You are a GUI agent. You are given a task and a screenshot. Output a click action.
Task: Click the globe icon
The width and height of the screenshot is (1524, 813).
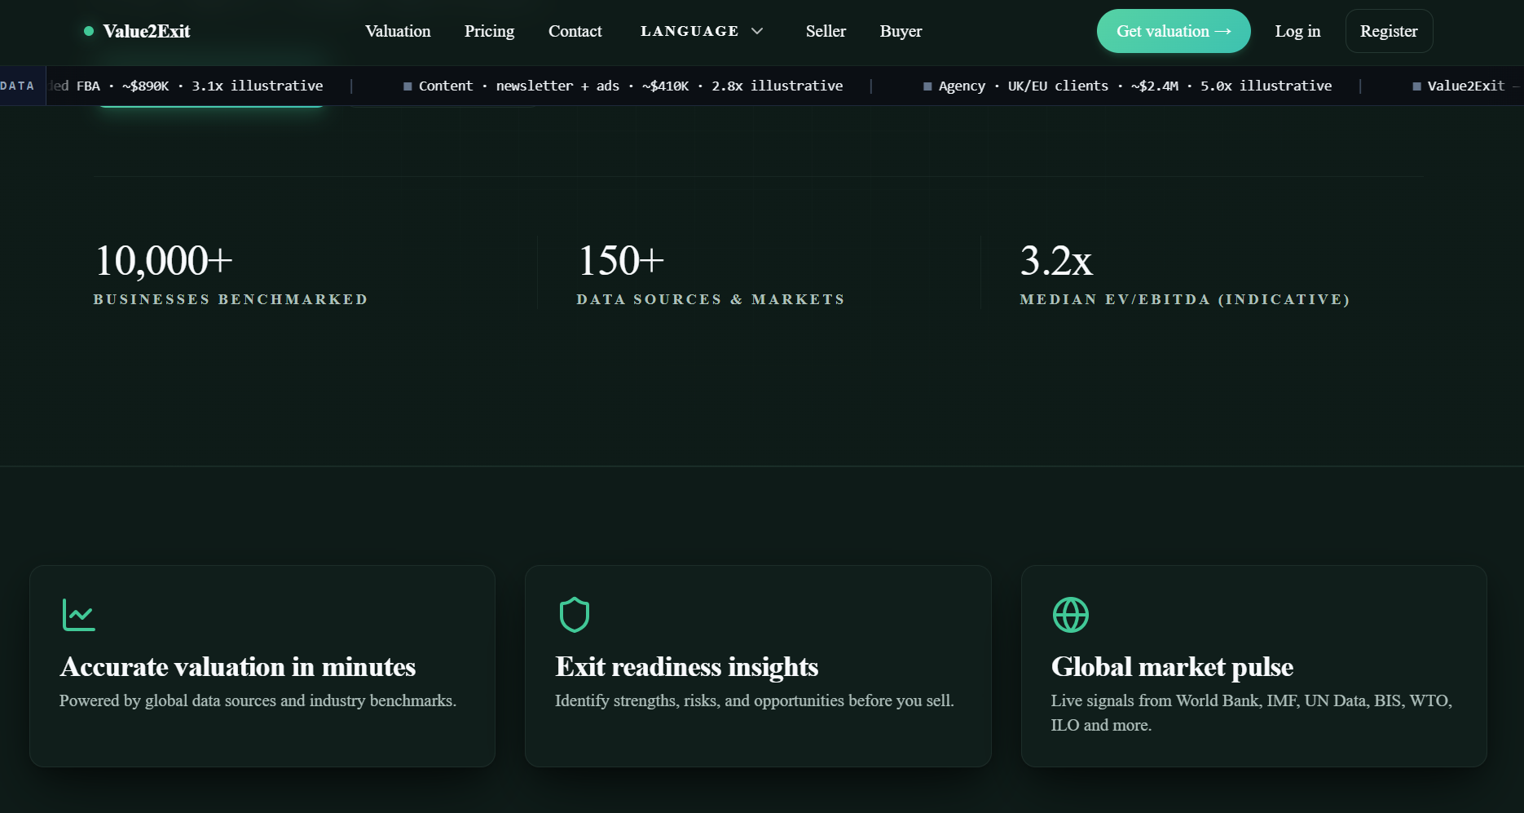(1071, 615)
